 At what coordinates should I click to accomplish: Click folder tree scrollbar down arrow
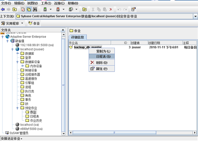point(64,134)
